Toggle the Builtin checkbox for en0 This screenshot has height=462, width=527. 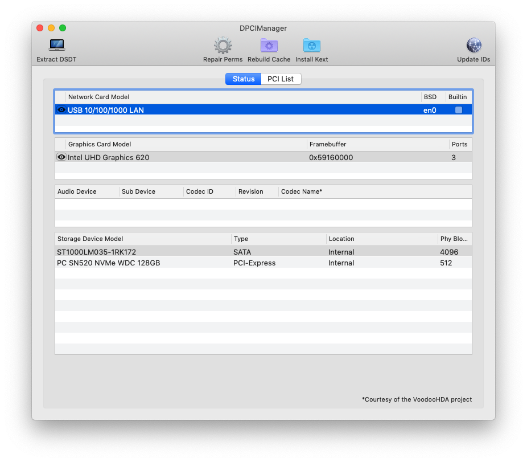pyautogui.click(x=459, y=110)
